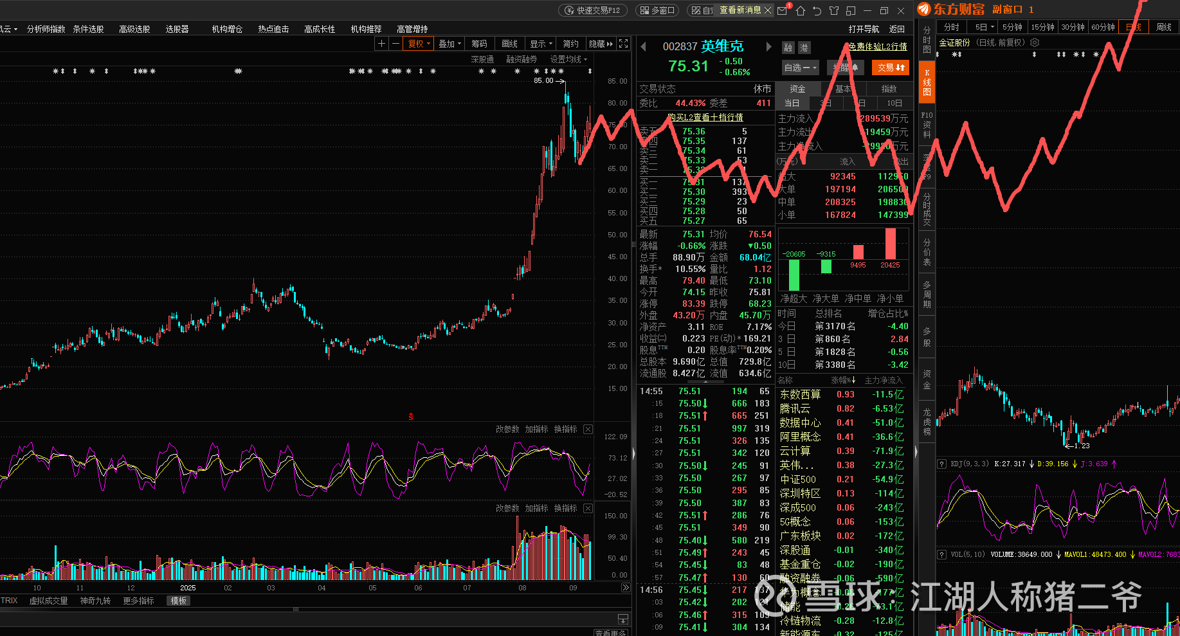Viewport: 1180px width, 636px height.
Task: Open the 显示 display dropdown
Action: [x=541, y=44]
